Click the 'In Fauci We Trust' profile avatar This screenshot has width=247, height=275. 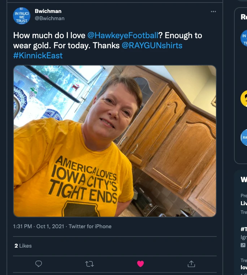pos(22,16)
